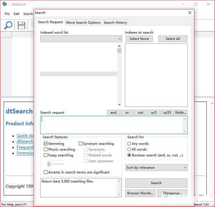Click word list scrollbar up arrow

click(x=119, y=46)
